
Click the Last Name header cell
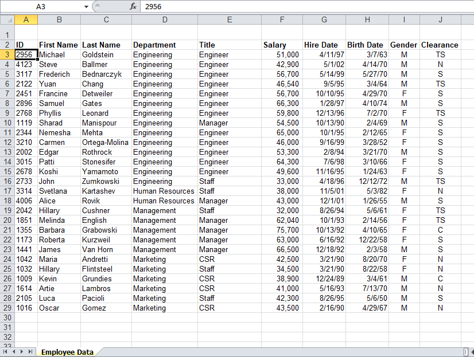coord(106,45)
